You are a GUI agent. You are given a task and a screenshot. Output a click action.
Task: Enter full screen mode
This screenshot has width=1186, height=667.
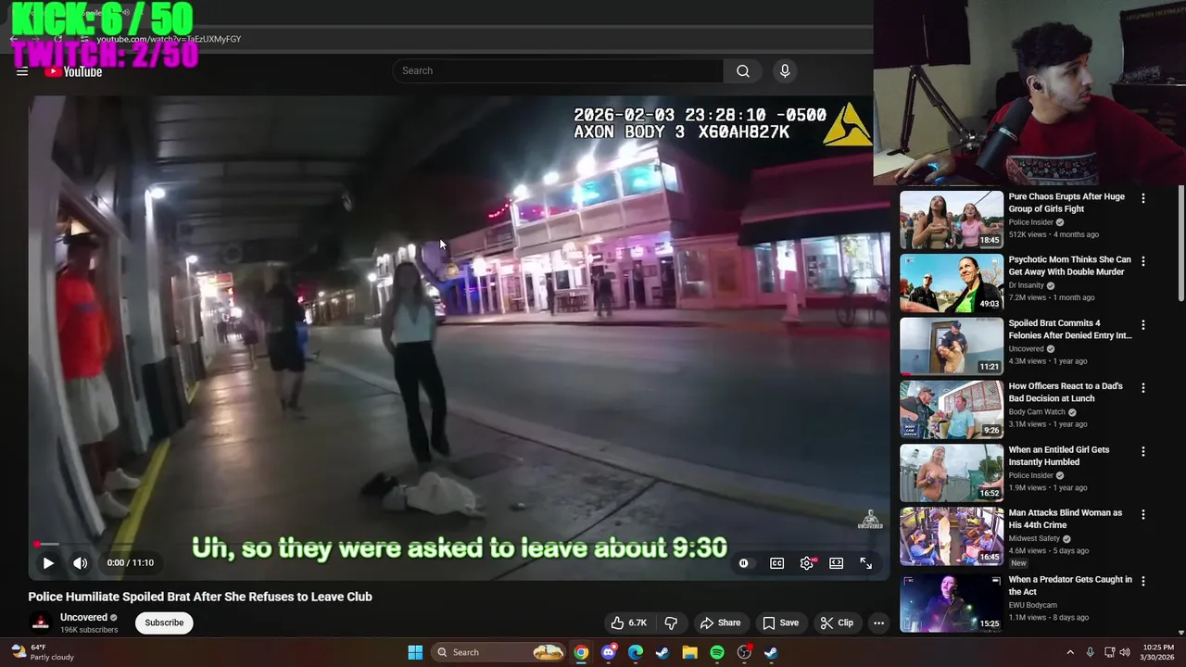[x=865, y=563]
